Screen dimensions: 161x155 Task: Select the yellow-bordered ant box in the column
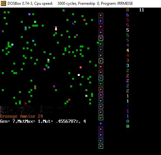(x=101, y=61)
